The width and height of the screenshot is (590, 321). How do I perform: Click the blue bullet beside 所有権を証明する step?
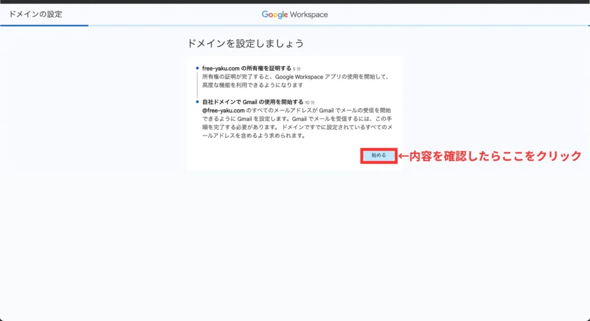(x=197, y=68)
